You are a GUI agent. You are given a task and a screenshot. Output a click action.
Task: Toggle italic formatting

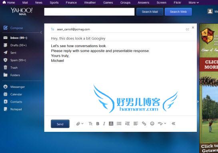104,123
